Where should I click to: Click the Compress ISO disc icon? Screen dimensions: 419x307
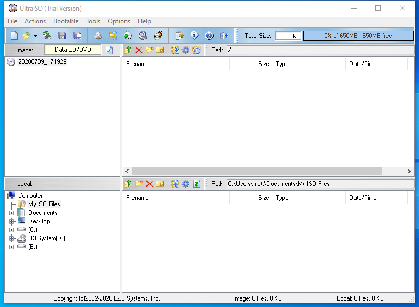pyautogui.click(x=128, y=36)
